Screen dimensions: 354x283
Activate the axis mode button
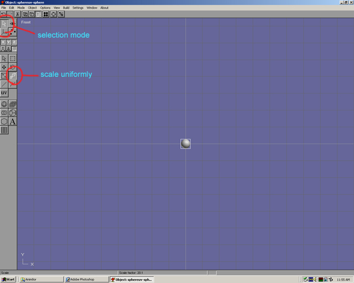click(x=4, y=32)
